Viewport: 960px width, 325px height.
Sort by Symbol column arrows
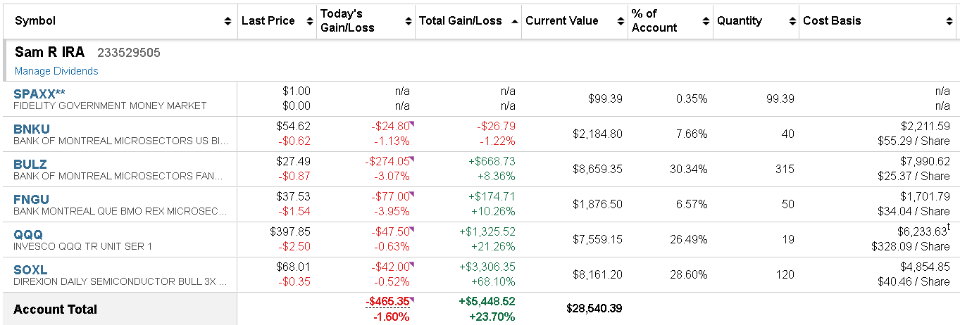pos(227,21)
